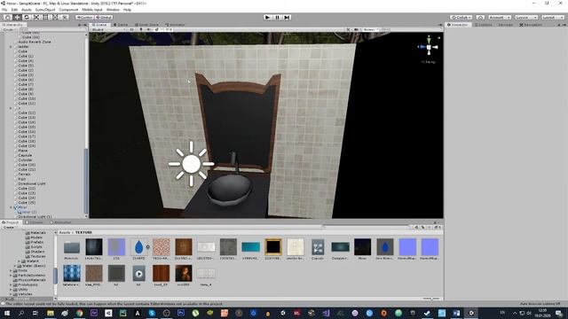
Task: Select the Scale tool in the toolbar
Action: [35, 17]
